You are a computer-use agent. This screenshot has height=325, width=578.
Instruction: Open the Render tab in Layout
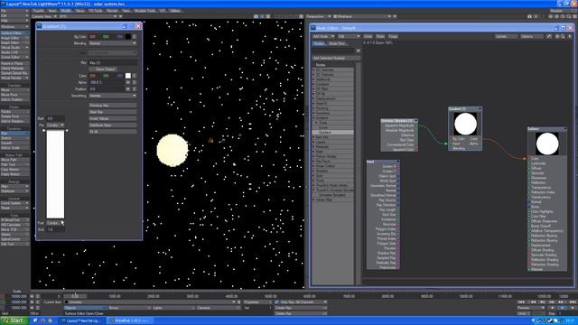pyautogui.click(x=112, y=11)
